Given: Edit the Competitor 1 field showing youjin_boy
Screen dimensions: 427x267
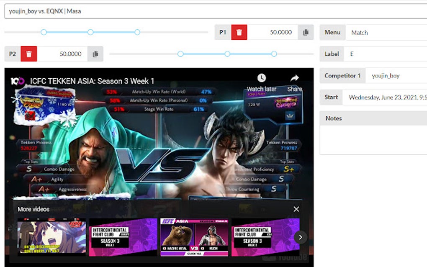Looking at the screenshot, I should coord(394,75).
